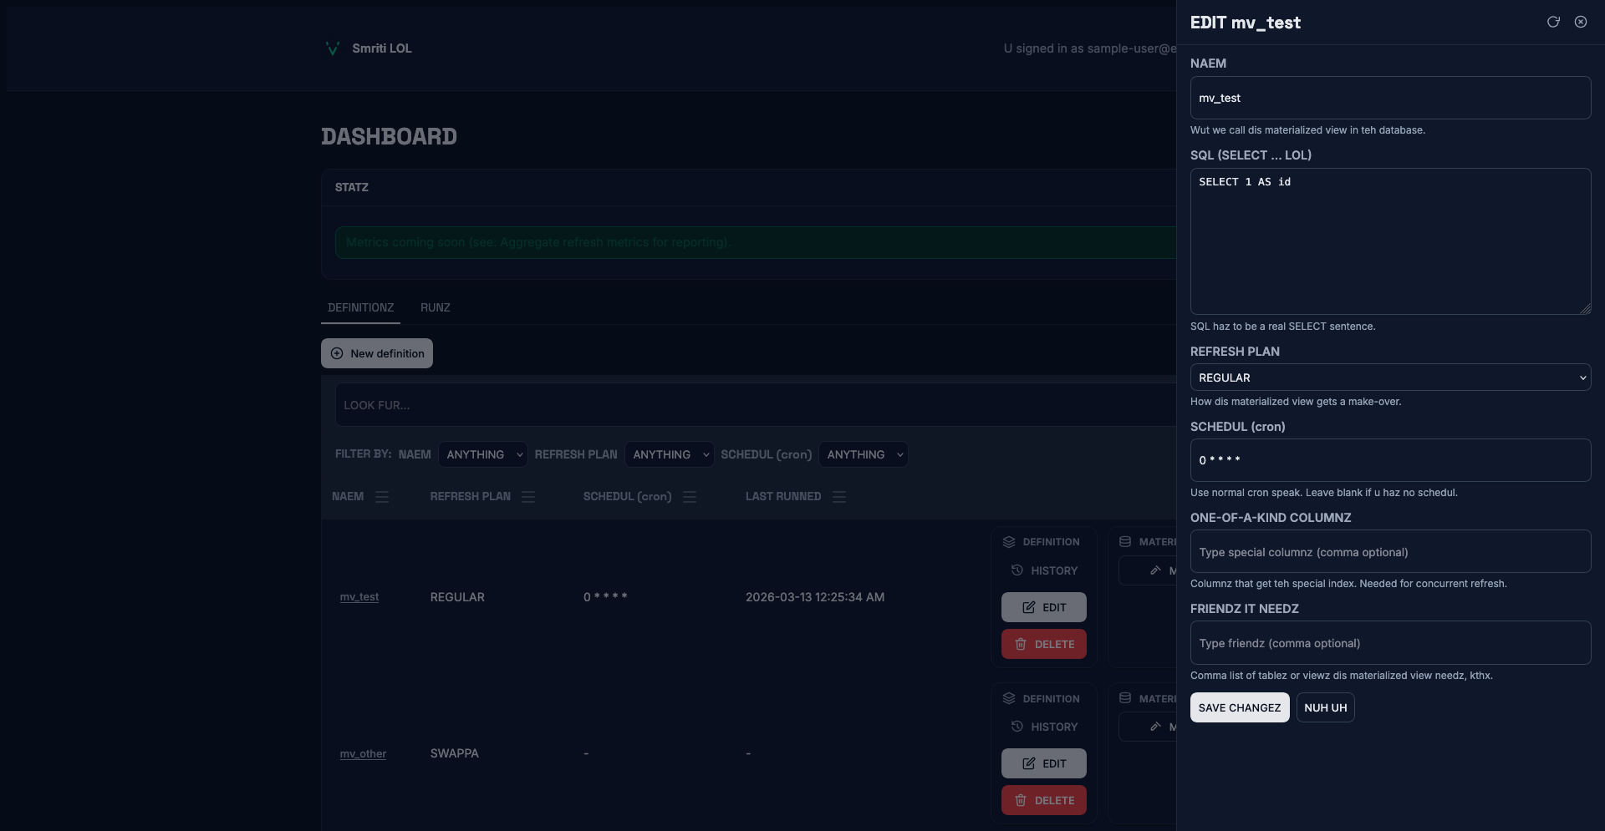Viewport: 1605px width, 831px height.
Task: Expand the SCHEDUL (cron) filter dropdown
Action: tap(863, 454)
